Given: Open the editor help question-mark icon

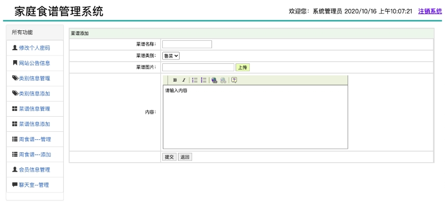Looking at the screenshot, I should [x=234, y=80].
